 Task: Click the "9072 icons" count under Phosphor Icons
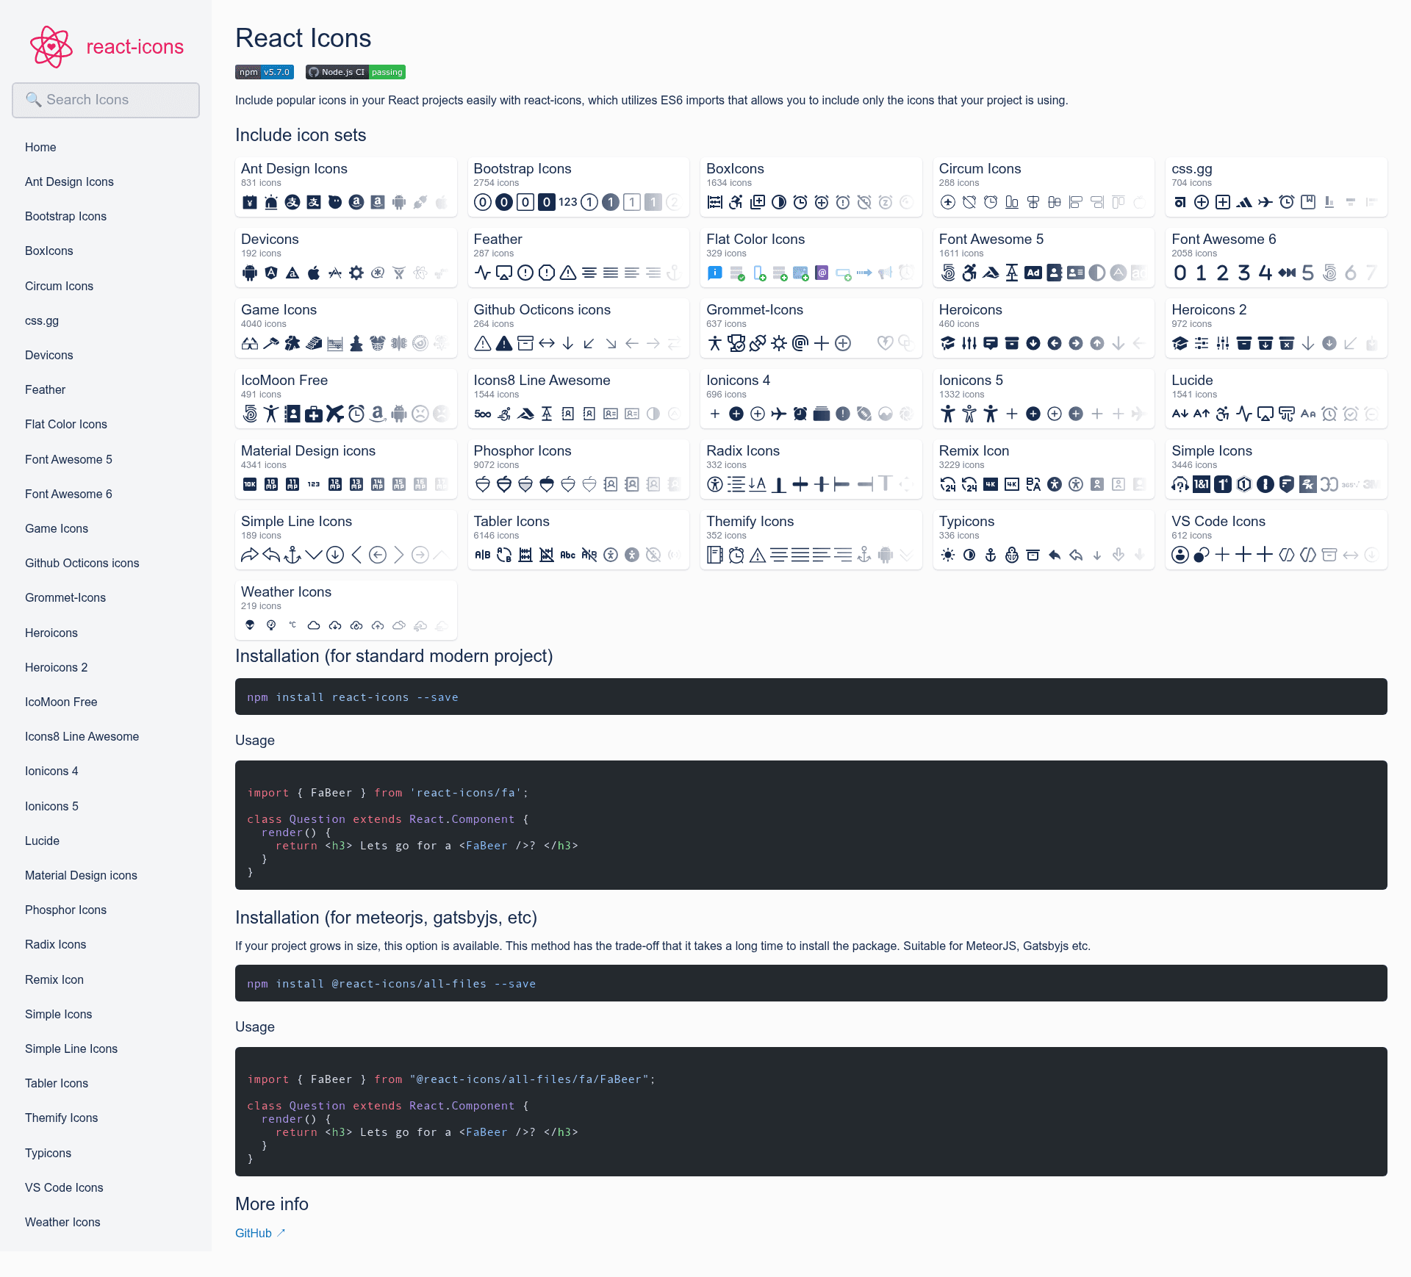pos(496,465)
